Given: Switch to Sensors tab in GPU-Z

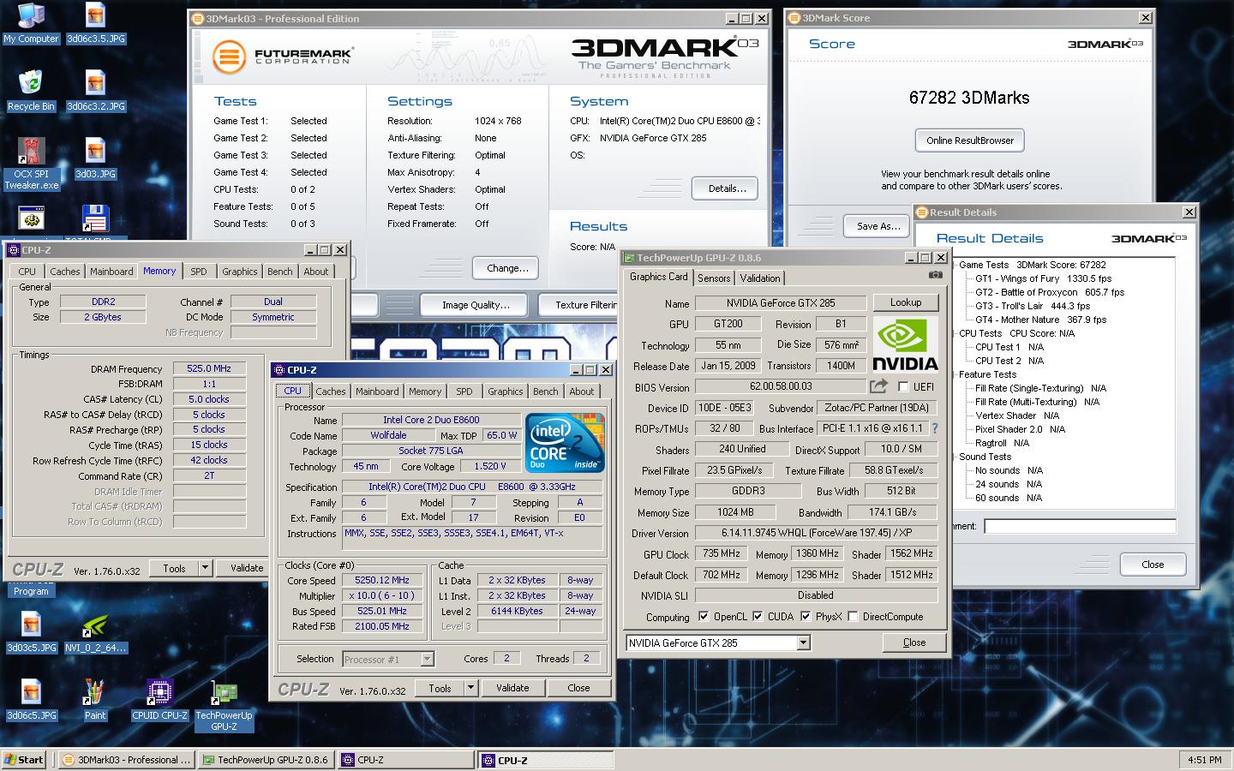Looking at the screenshot, I should pos(714,278).
